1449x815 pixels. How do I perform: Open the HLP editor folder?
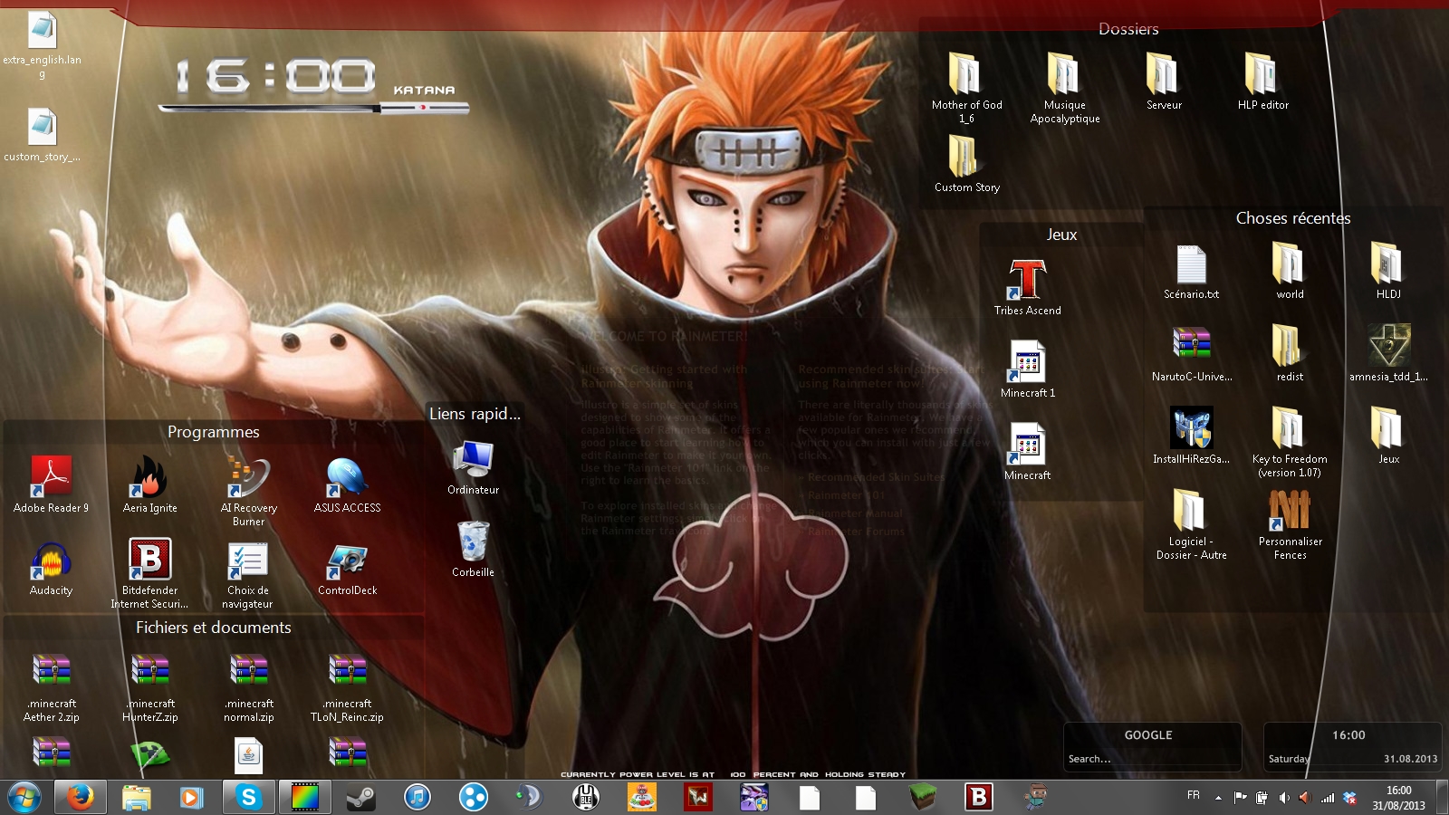1262,81
